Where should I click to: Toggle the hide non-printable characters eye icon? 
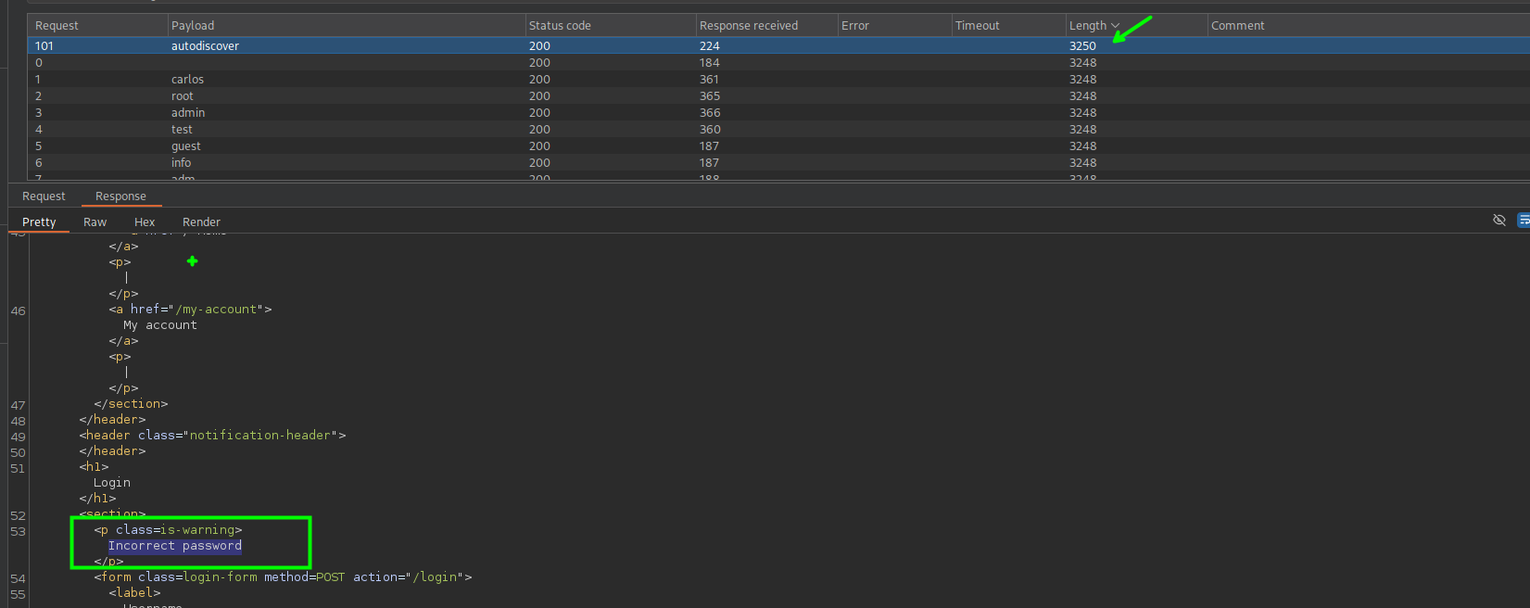coord(1498,221)
